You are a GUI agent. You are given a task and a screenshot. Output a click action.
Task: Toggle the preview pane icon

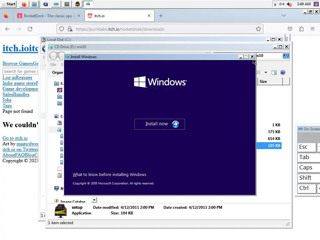[274, 72]
